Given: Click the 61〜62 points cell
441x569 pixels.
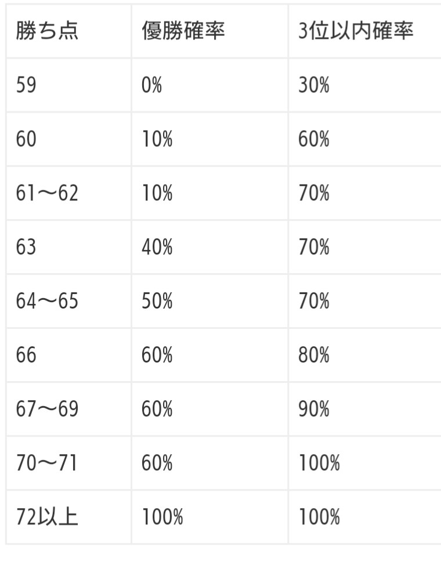Looking at the screenshot, I should [x=47, y=193].
